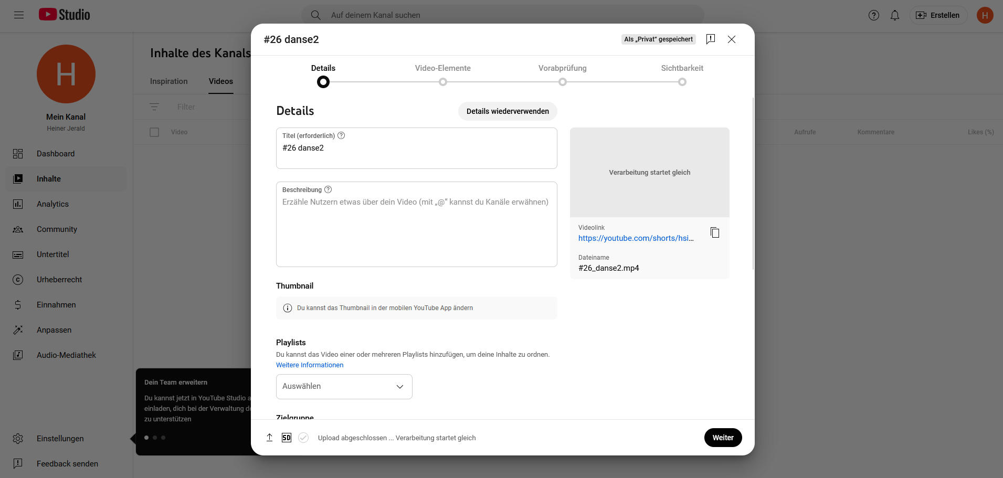The width and height of the screenshot is (1003, 478).
Task: Click into the Beschreibung text field
Action: (416, 231)
